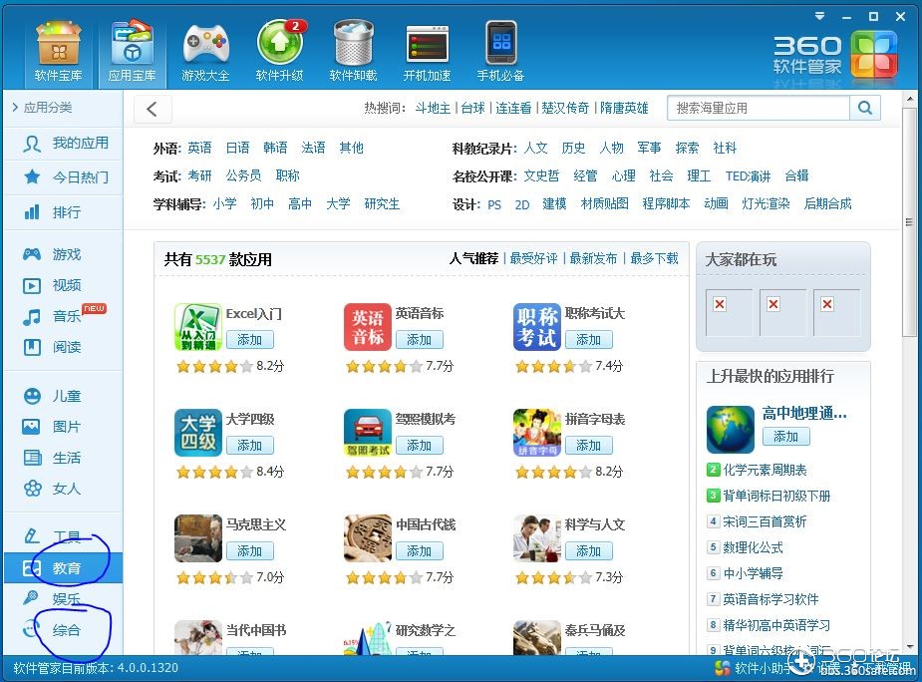922x682 pixels.
Task: Open 宋词三百首赏析 in the ranking list
Action: pos(765,521)
